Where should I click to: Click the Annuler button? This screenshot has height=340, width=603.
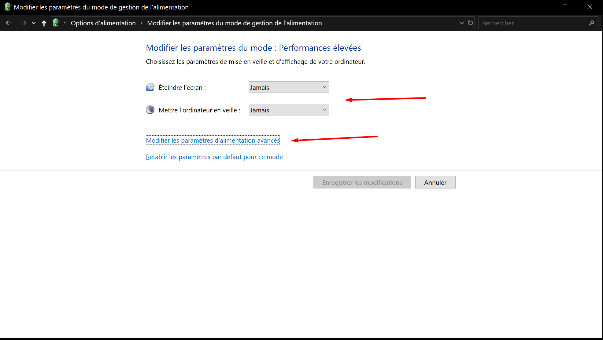click(x=435, y=182)
